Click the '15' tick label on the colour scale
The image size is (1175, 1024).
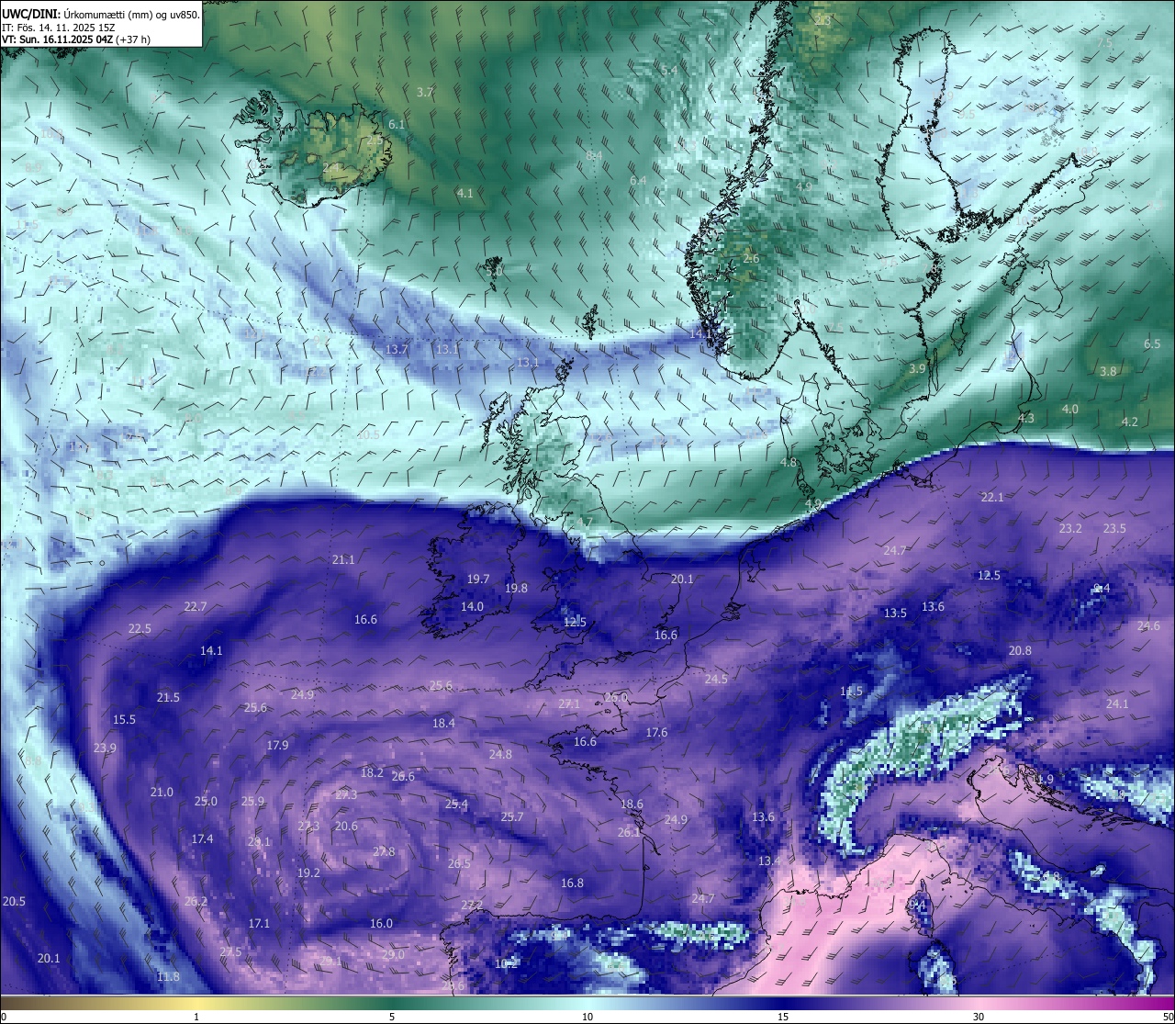(x=783, y=1017)
